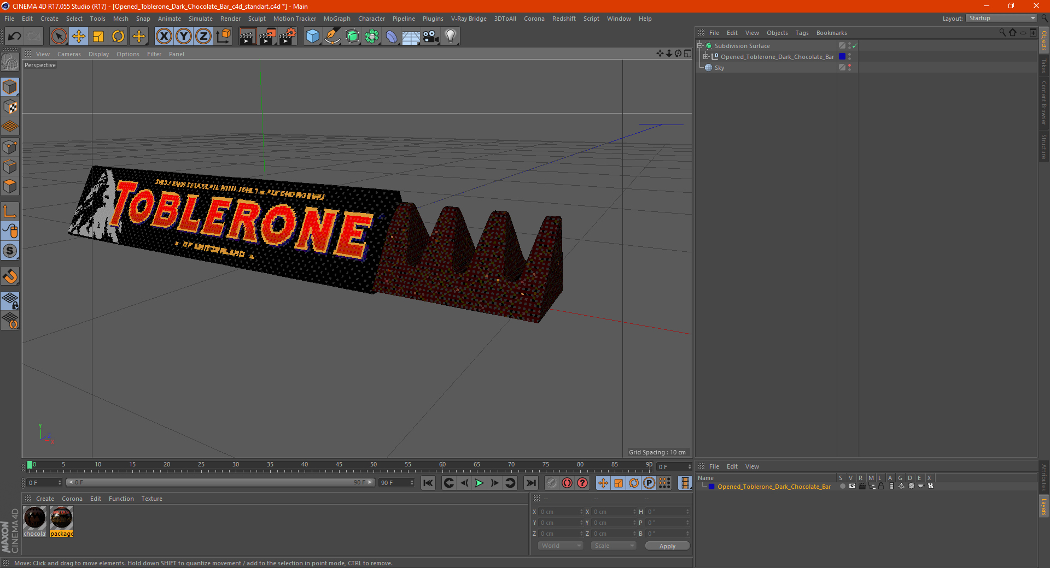
Task: Open the viewport Cameras menu
Action: pos(69,54)
